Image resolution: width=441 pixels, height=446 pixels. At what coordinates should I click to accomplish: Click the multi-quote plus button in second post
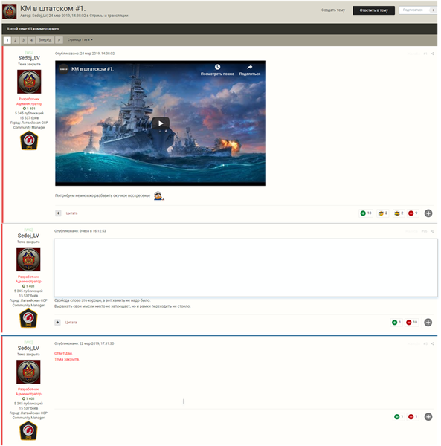(x=57, y=323)
